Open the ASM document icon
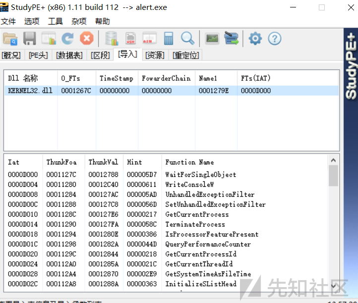358x303 pixels. pyautogui.click(x=130, y=38)
